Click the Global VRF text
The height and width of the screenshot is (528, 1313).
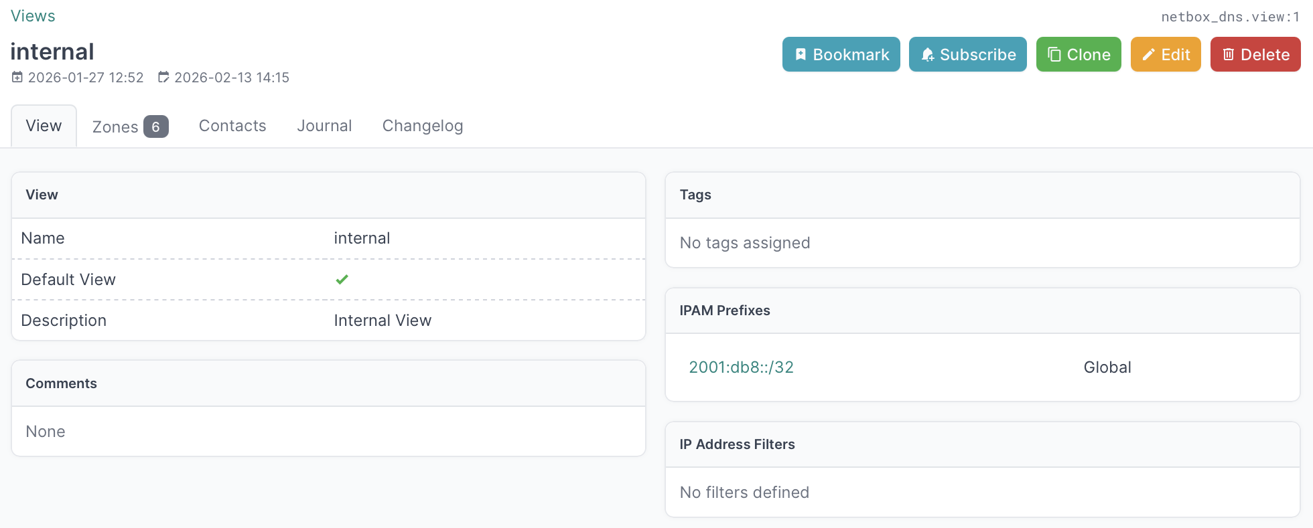tap(1107, 367)
